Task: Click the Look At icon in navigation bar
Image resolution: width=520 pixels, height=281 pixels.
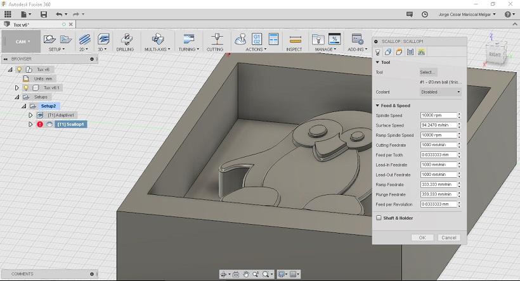Action: tap(236, 274)
